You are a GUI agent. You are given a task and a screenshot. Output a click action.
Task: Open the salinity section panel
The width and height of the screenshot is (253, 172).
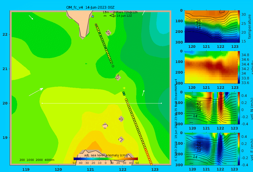click(211, 67)
